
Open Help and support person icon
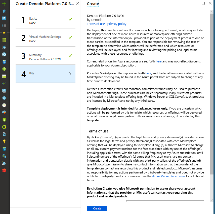point(4,134)
